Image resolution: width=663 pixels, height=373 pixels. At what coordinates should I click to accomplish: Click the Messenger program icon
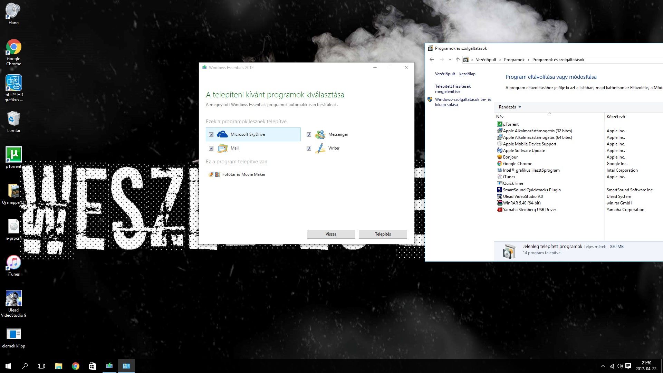(320, 134)
